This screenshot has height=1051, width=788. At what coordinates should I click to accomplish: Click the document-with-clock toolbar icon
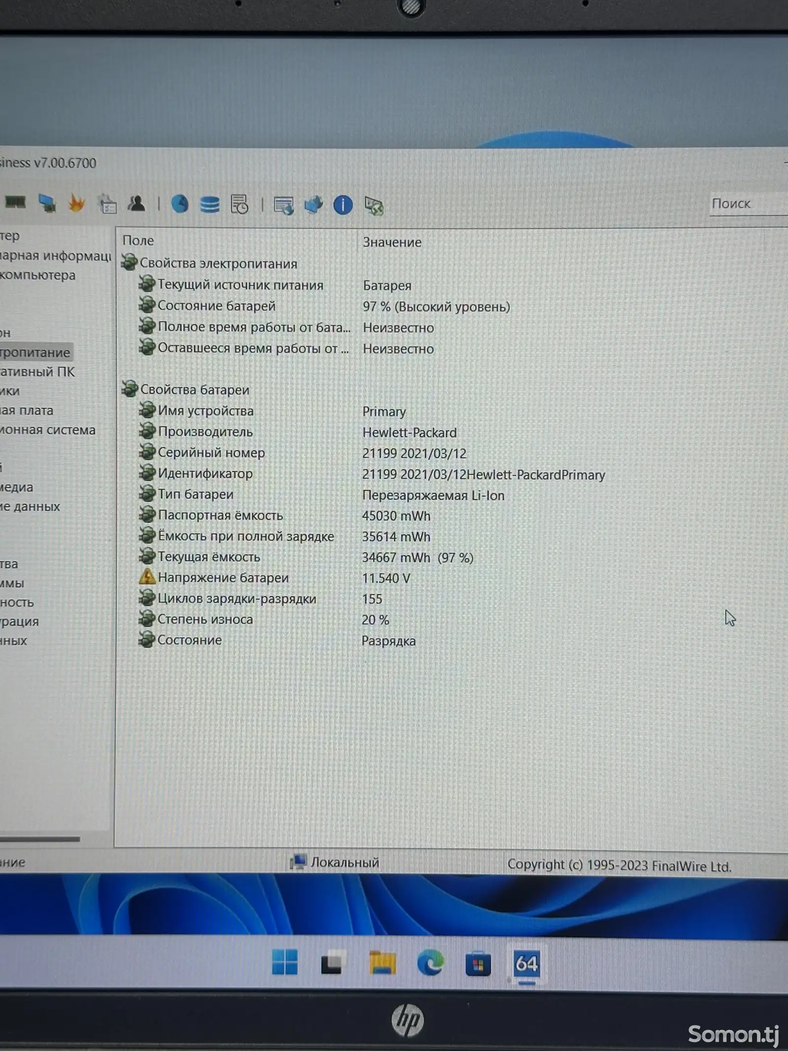tap(239, 204)
